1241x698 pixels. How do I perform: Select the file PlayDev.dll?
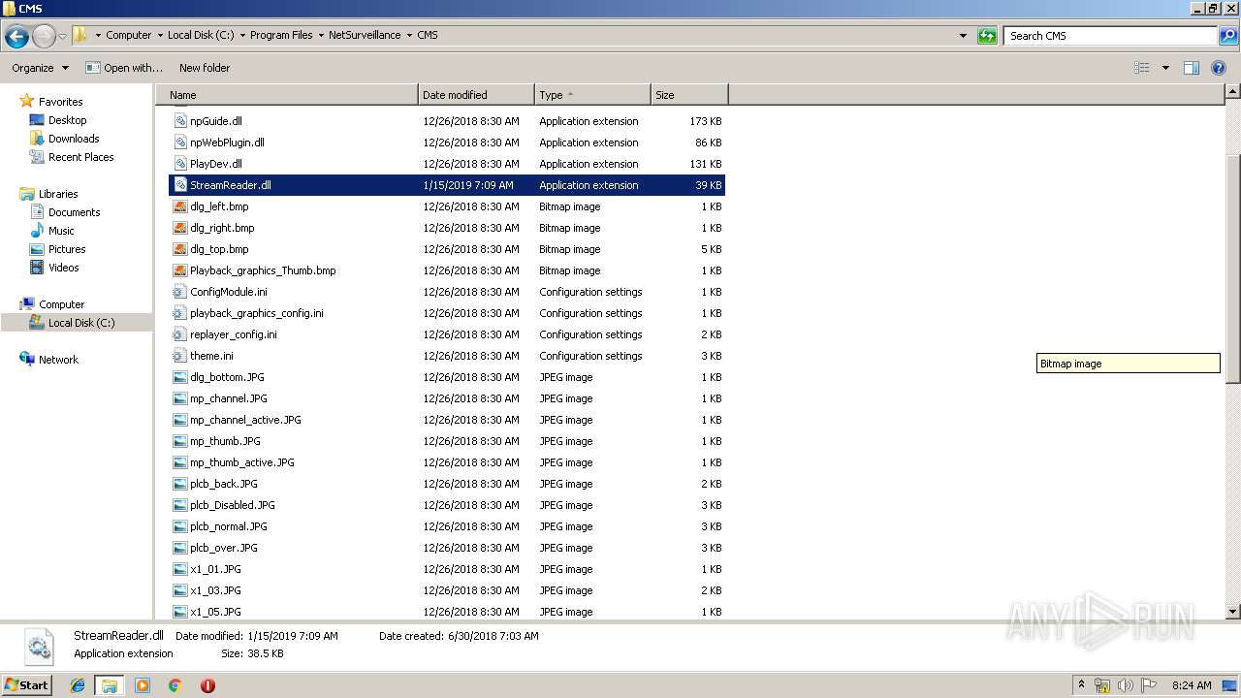[x=216, y=164]
